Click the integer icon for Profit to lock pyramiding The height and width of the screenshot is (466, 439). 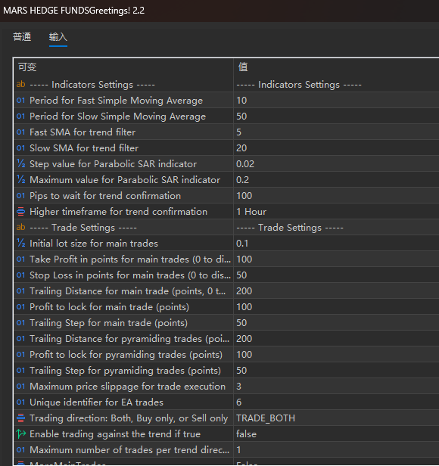pos(21,355)
